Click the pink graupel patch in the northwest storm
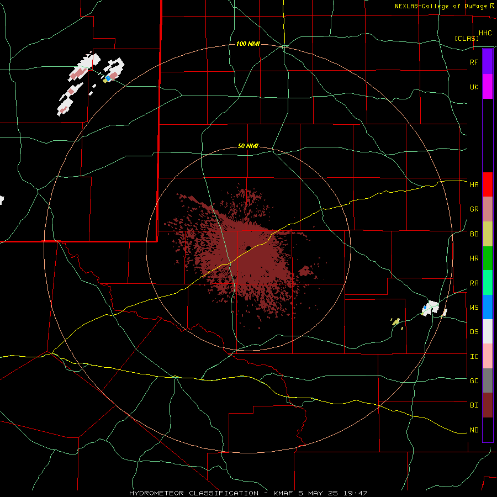The image size is (497, 497). tap(78, 74)
